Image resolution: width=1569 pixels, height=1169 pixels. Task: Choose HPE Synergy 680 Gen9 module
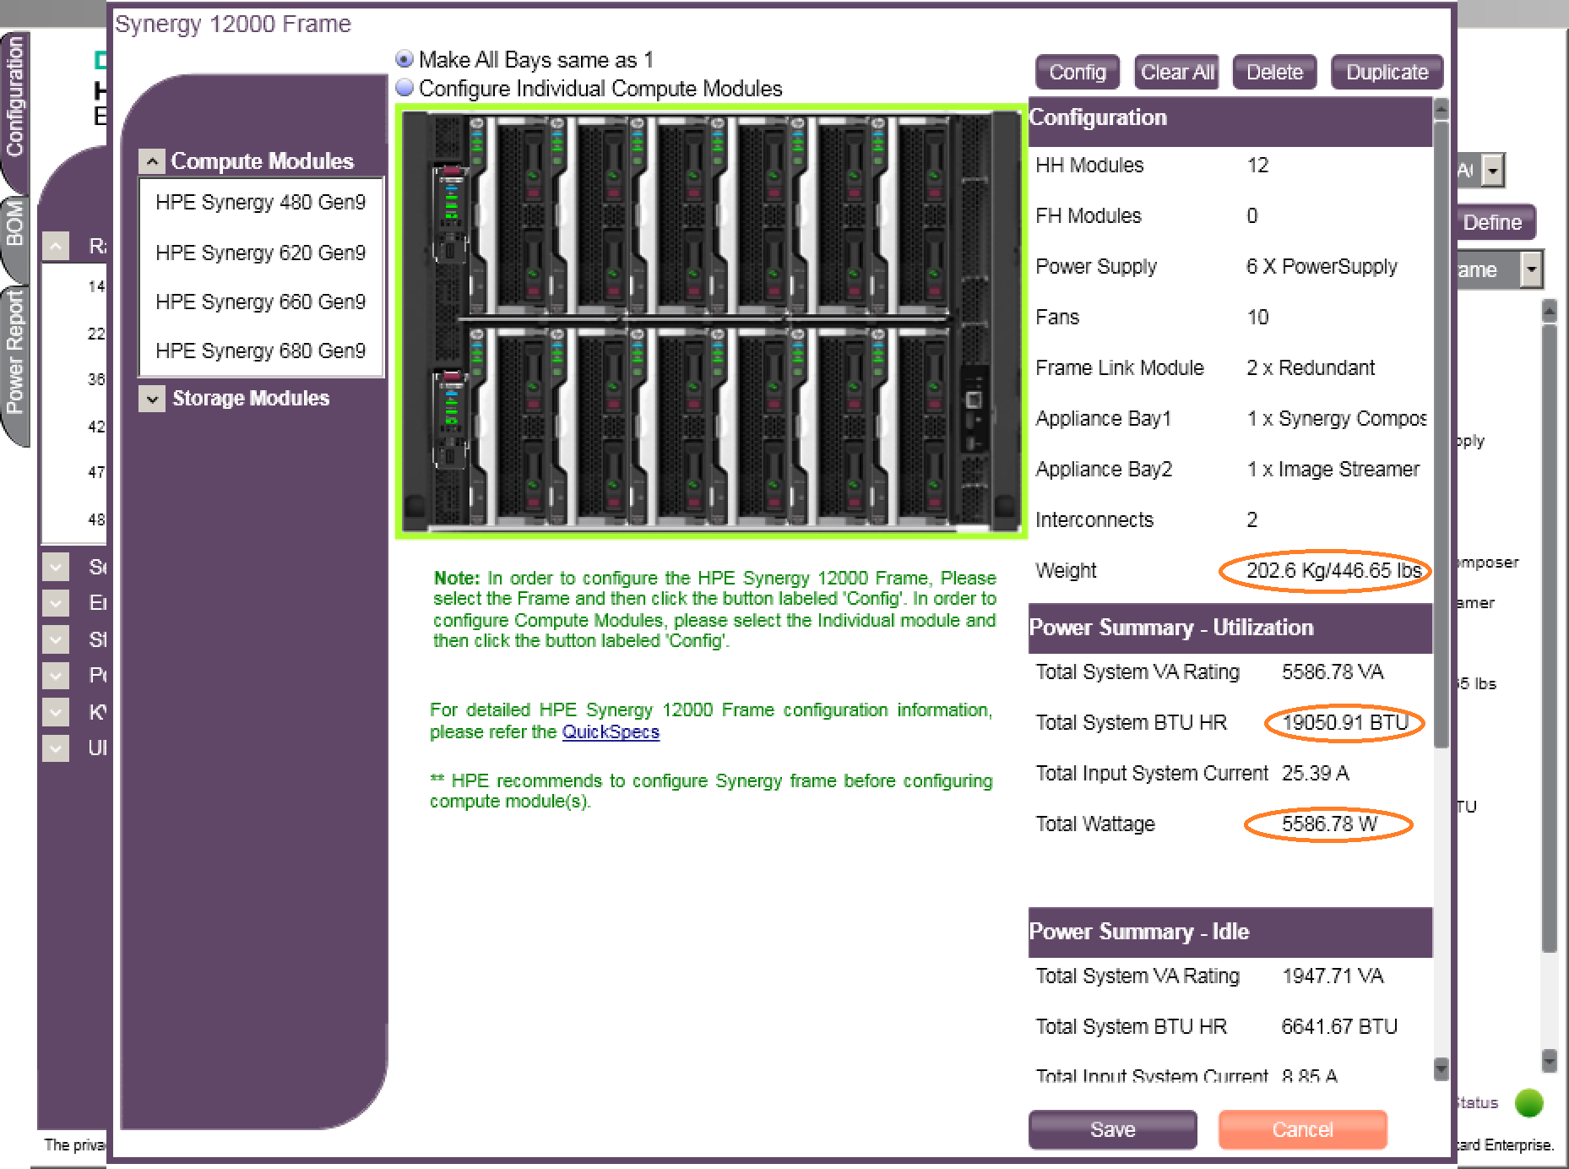(260, 351)
